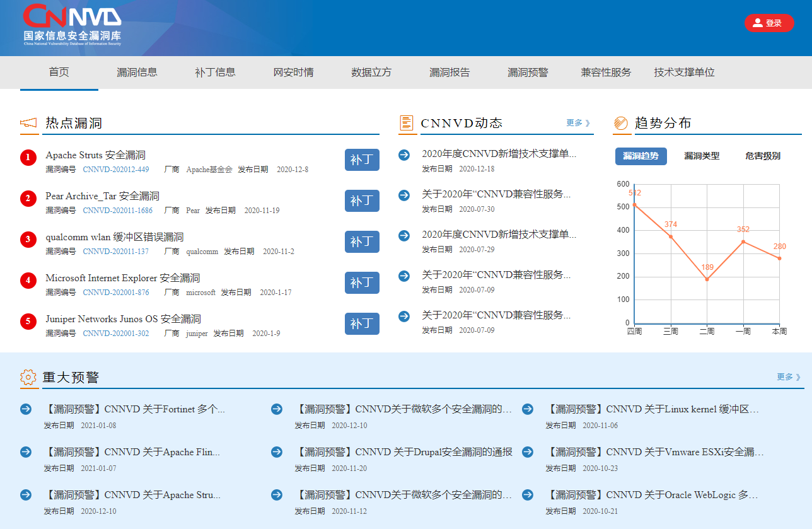This screenshot has width=812, height=529.
Task: Click the gear icon beside 重大预警
Action: click(x=28, y=378)
